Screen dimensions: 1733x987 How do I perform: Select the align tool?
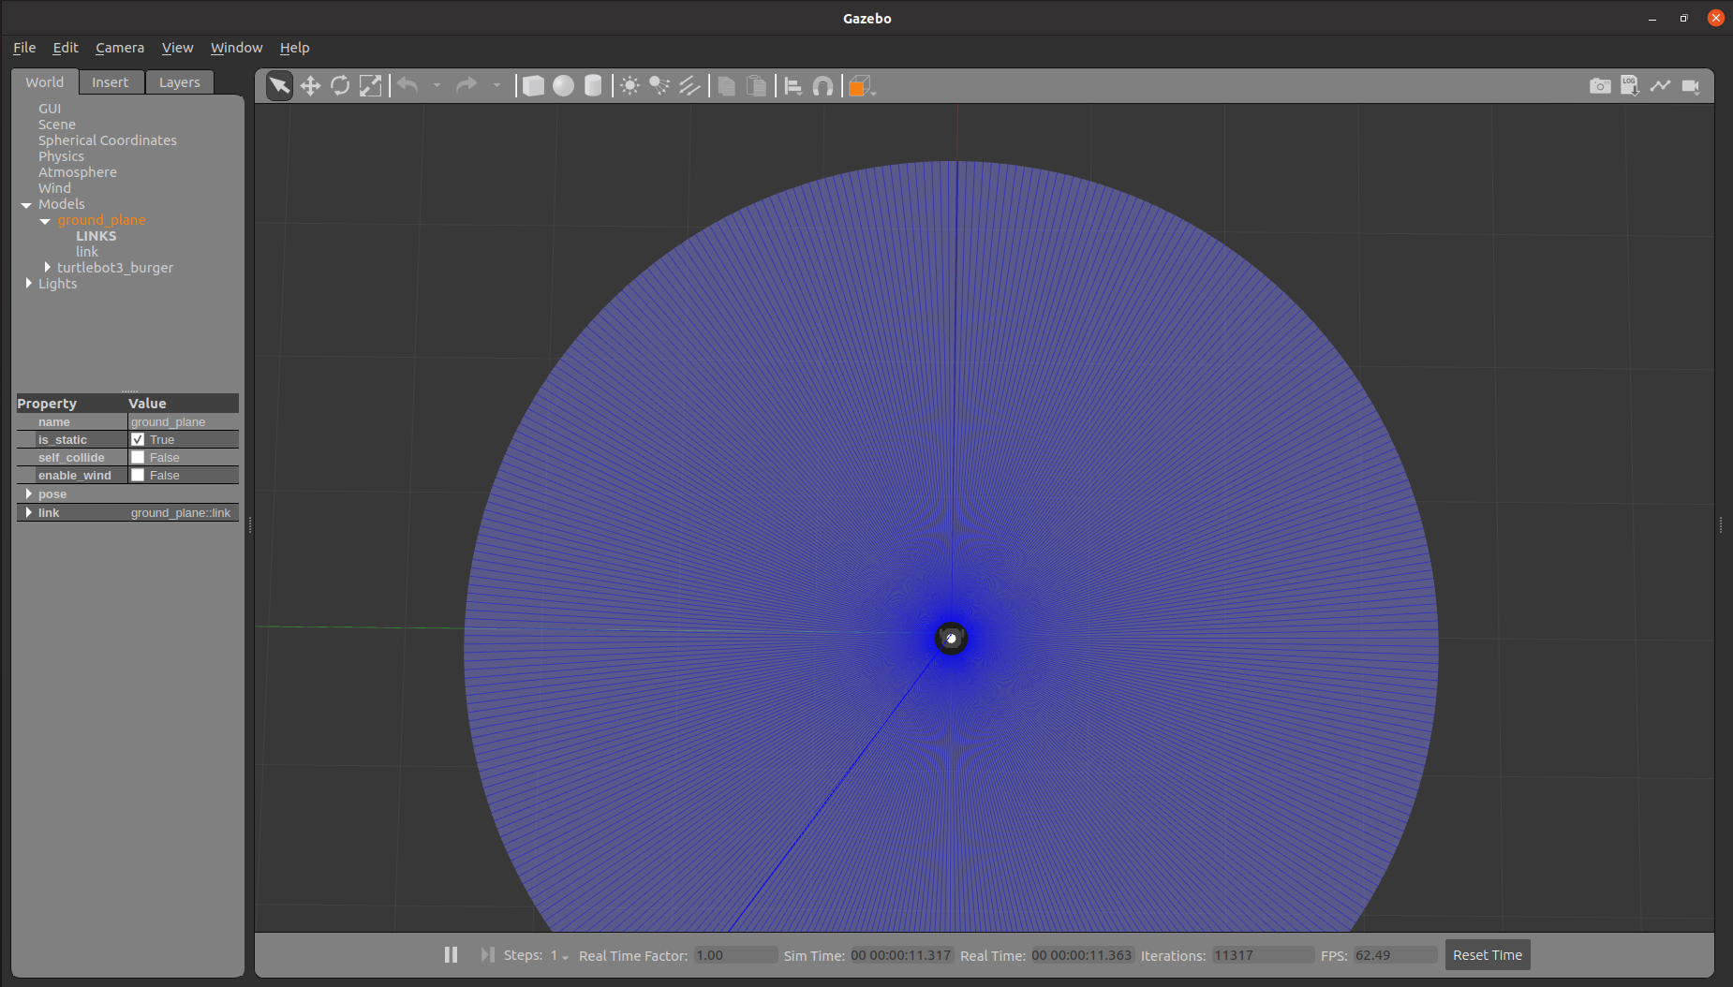coord(793,86)
